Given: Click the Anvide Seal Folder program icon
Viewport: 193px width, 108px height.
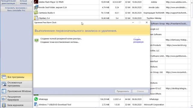Looking at the screenshot, I should [36, 7].
